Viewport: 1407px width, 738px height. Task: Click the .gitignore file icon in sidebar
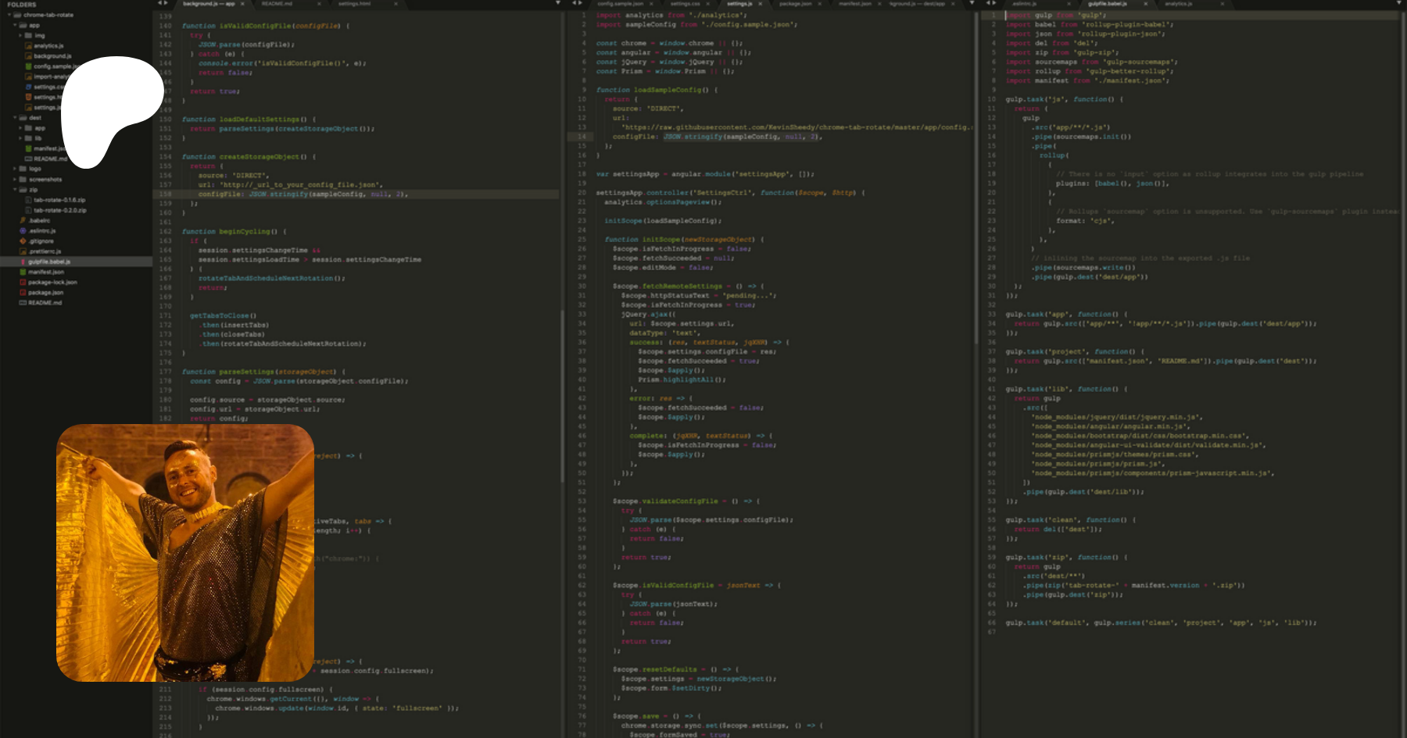click(23, 241)
